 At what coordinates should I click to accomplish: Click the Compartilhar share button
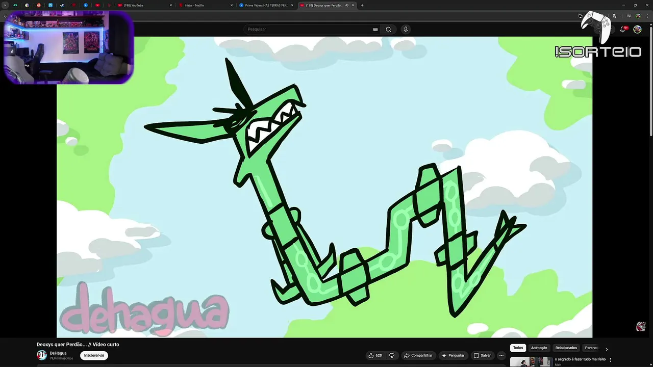[418, 355]
